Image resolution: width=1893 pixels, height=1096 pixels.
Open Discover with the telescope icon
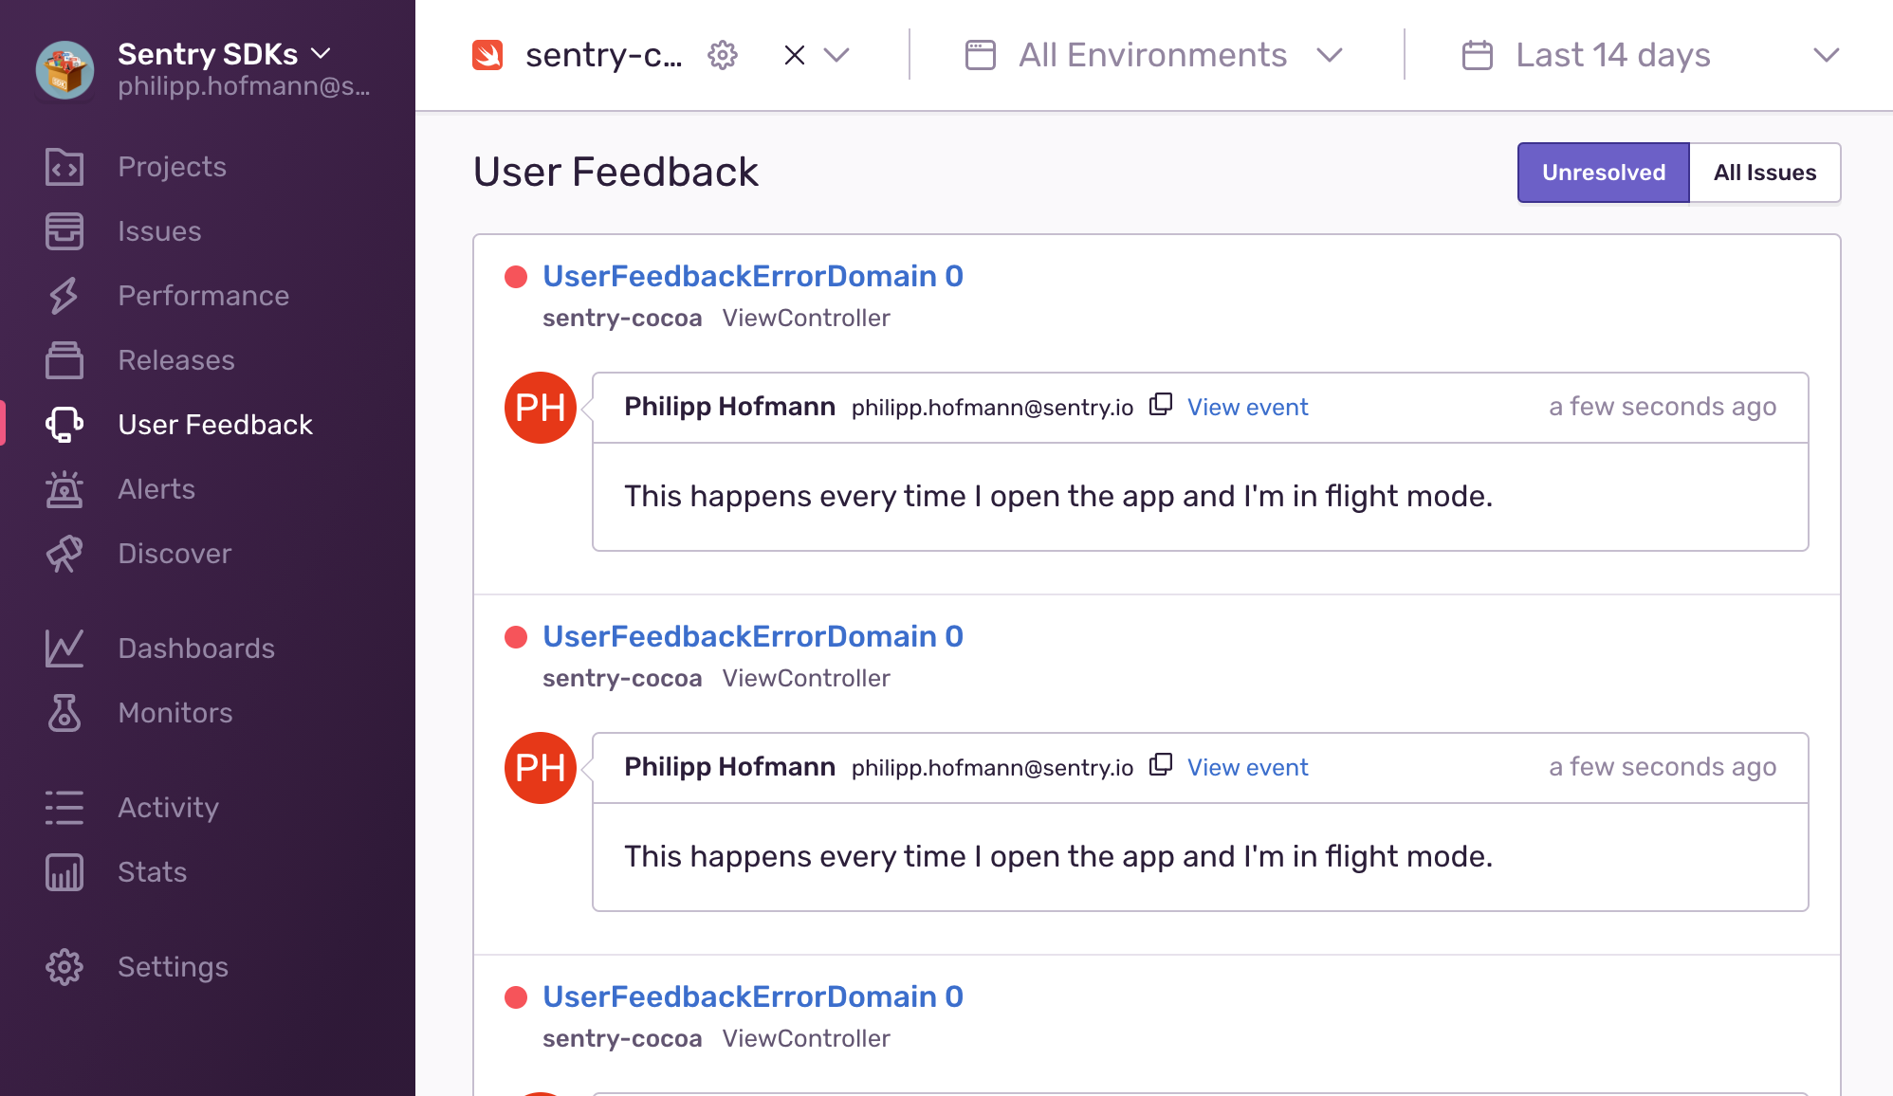[x=64, y=554]
